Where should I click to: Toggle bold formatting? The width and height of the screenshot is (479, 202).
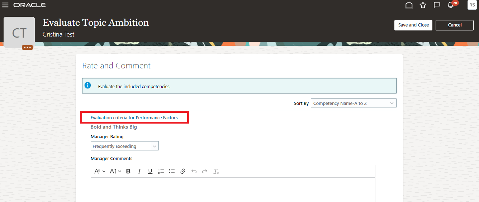[128, 171]
